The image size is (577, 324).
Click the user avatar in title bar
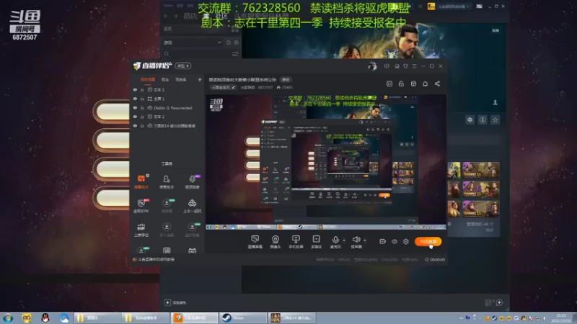pyautogui.click(x=372, y=66)
